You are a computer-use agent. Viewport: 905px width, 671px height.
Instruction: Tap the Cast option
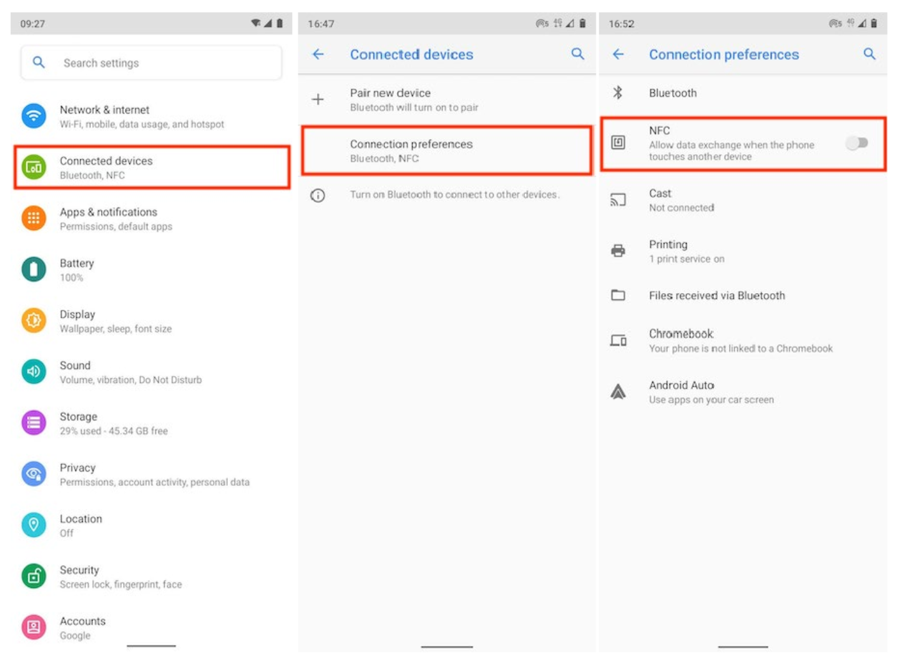pos(681,200)
